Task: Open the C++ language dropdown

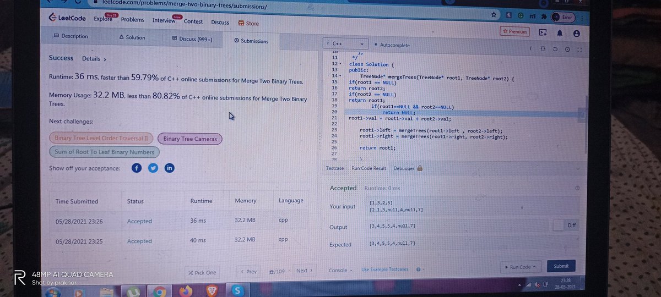Action: click(346, 43)
